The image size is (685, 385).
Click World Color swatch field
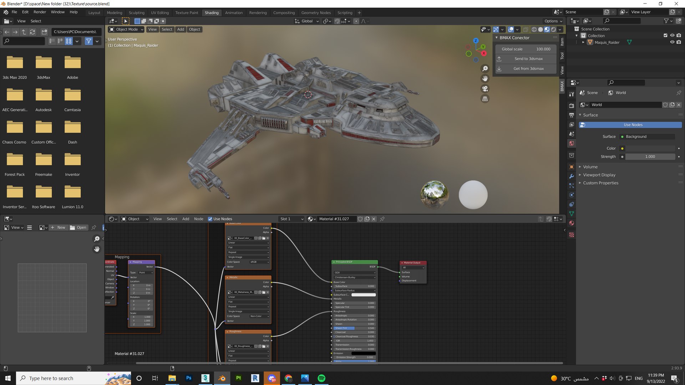coord(650,148)
